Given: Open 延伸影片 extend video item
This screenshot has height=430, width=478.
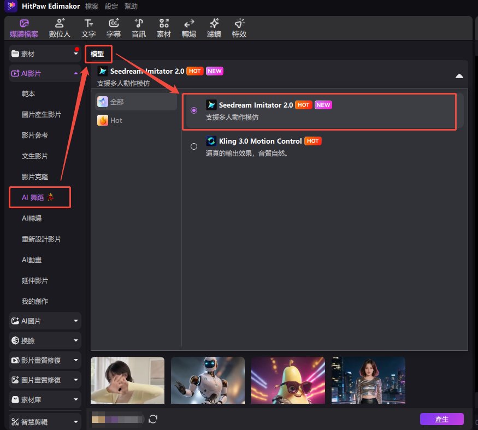Looking at the screenshot, I should (35, 280).
